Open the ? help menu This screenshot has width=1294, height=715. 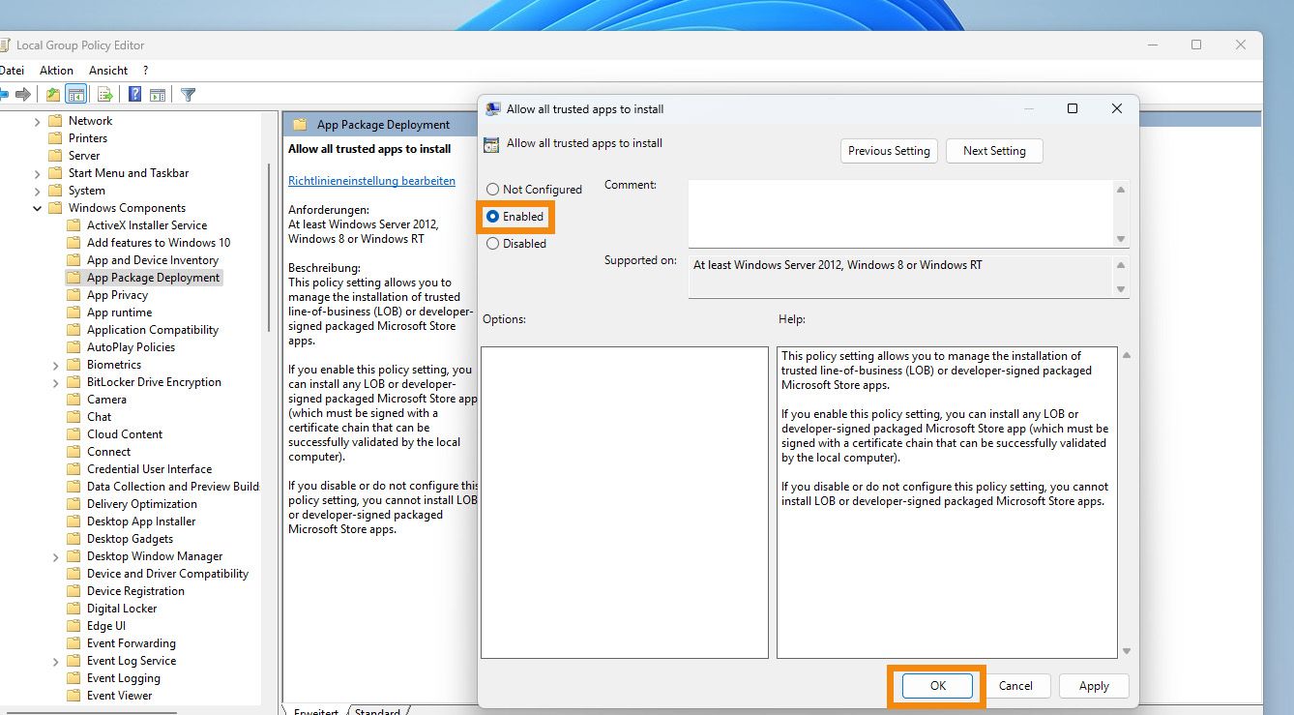pos(145,71)
